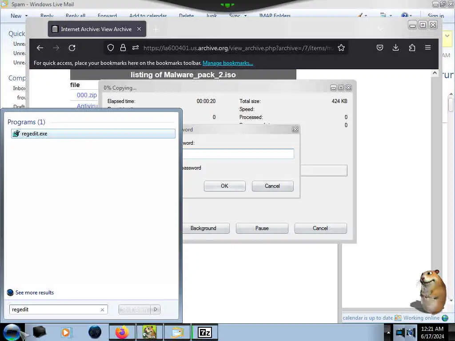
Task: Click the password input field
Action: coord(238,154)
